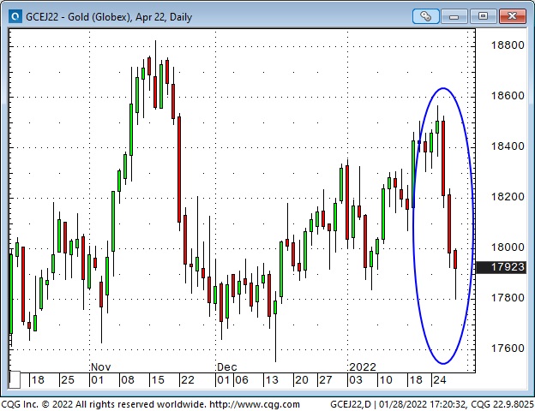Viewport: 535px width, 411px height.
Task: Click the 18200 price axis label
Action: tap(508, 197)
